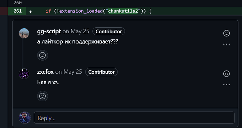
Task: Click the 'on May 25' timestamp of gg-script's comment
Action: pyautogui.click(x=76, y=32)
